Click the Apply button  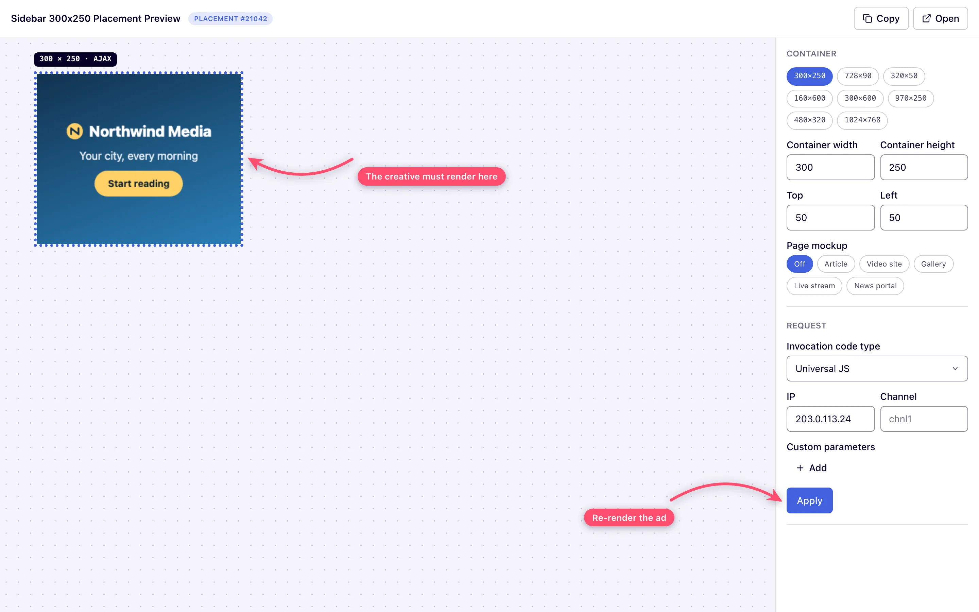(809, 500)
